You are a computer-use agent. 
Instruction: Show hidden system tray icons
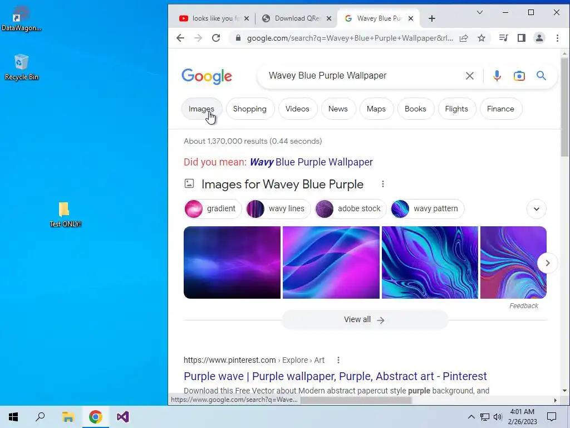tap(471, 417)
